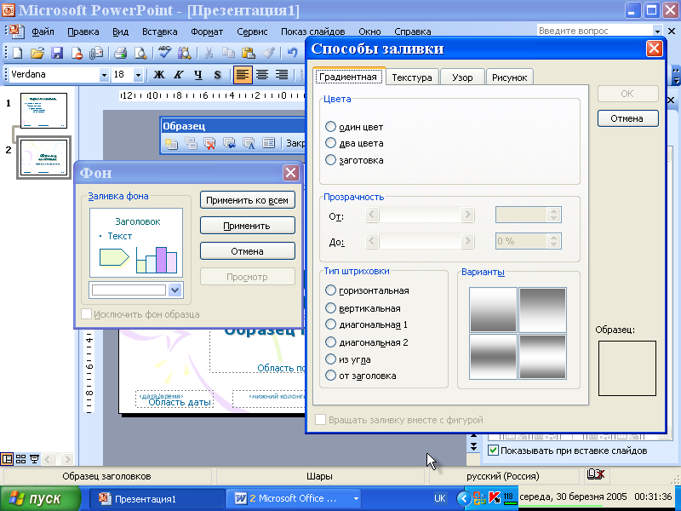Rename master icon in Образец toolbar

249,143
